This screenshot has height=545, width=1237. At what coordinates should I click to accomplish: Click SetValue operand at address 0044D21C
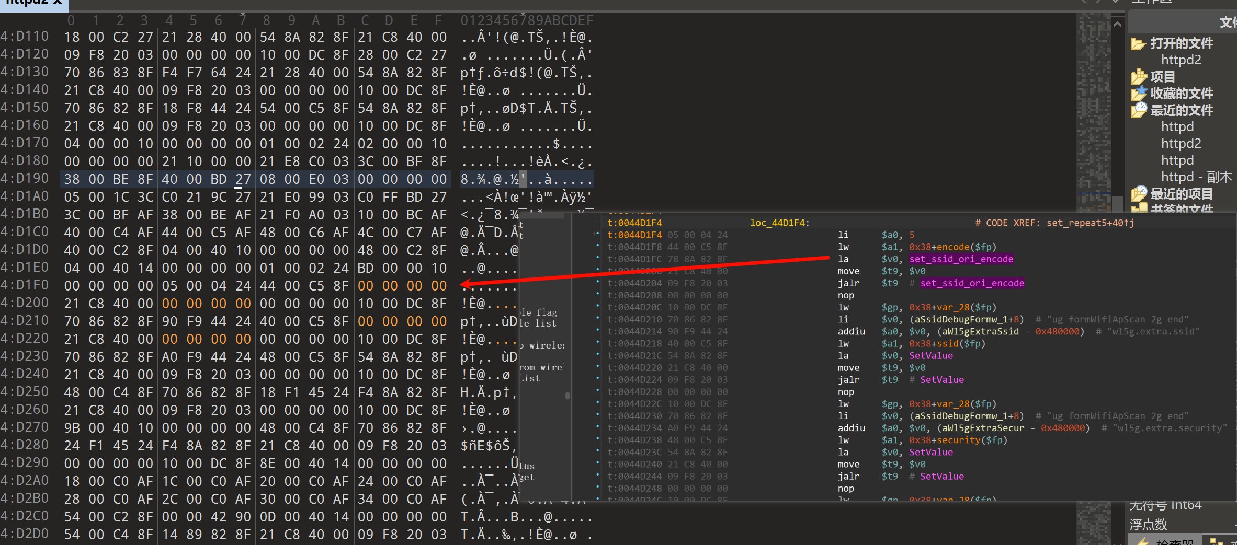(x=931, y=356)
